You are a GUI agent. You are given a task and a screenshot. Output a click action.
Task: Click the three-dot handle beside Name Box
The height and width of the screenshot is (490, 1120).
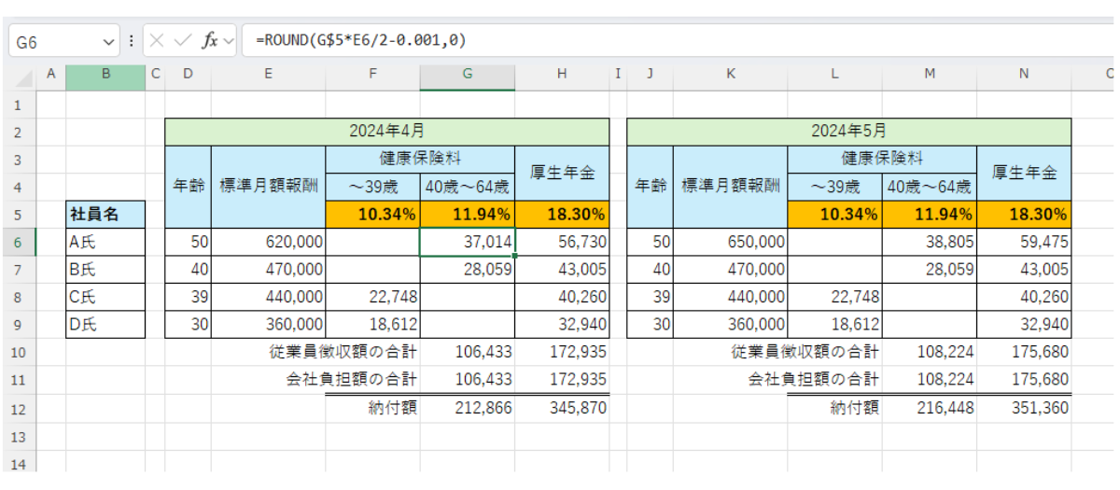point(131,41)
